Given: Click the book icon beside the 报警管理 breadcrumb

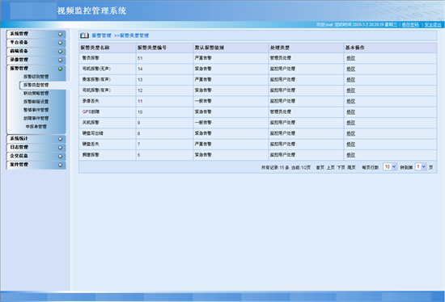Looking at the screenshot, I should 84,36.
